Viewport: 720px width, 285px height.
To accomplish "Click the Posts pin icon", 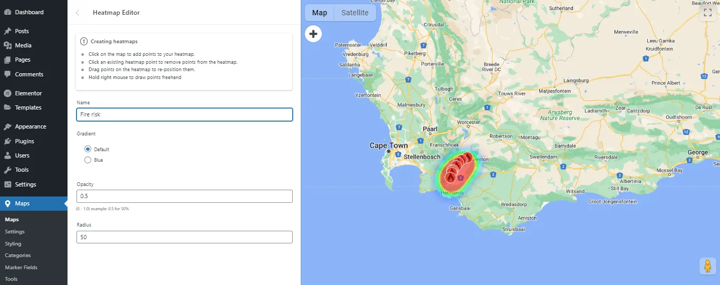I will [7, 31].
